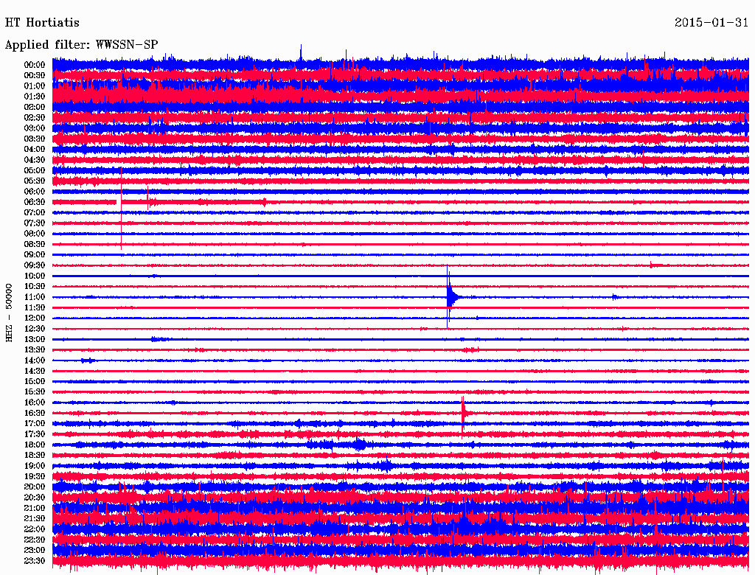Select the 02:00 time label

coord(35,108)
